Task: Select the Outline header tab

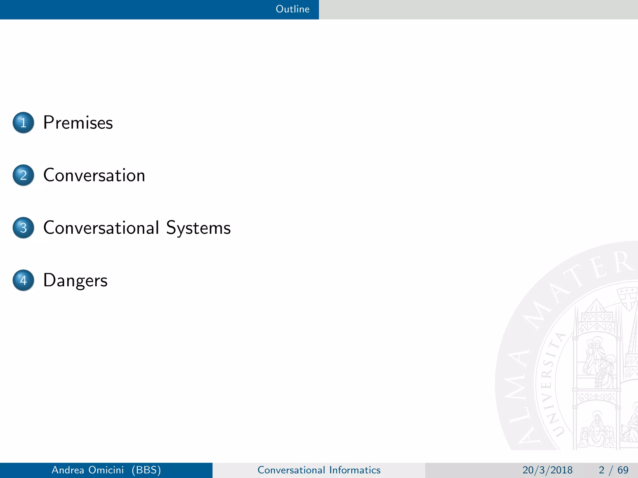Action: [x=292, y=9]
